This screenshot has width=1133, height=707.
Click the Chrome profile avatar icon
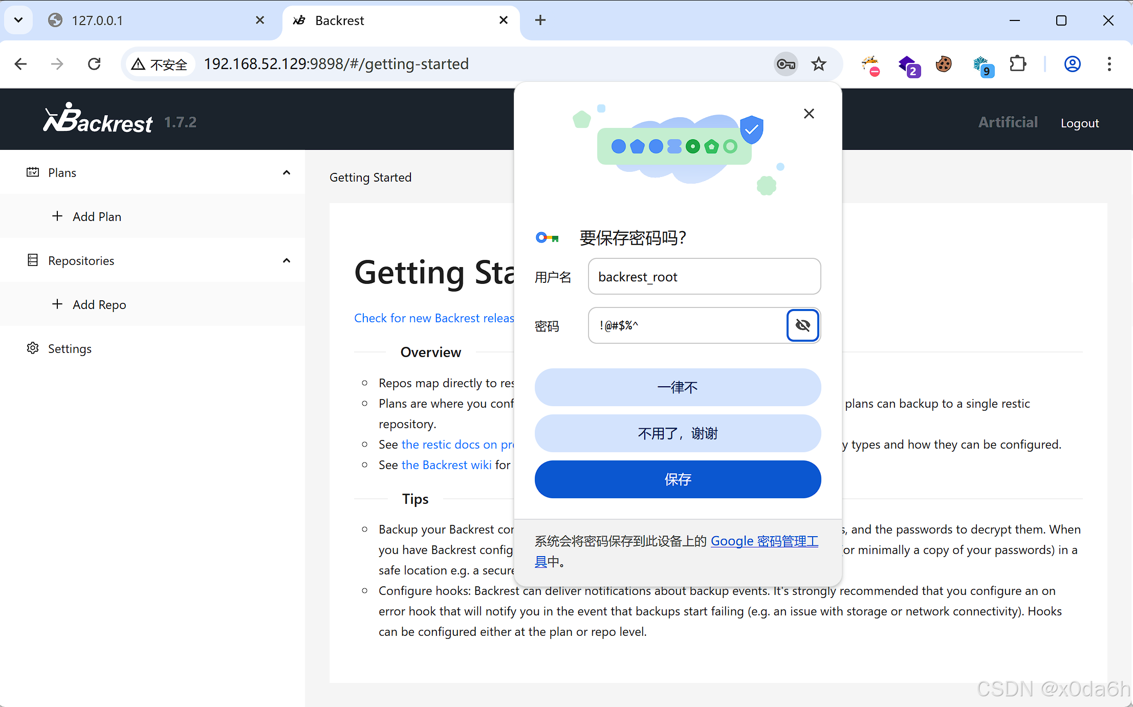pyautogui.click(x=1072, y=64)
